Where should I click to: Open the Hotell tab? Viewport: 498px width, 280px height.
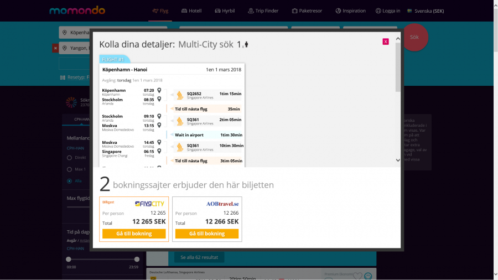tap(191, 11)
